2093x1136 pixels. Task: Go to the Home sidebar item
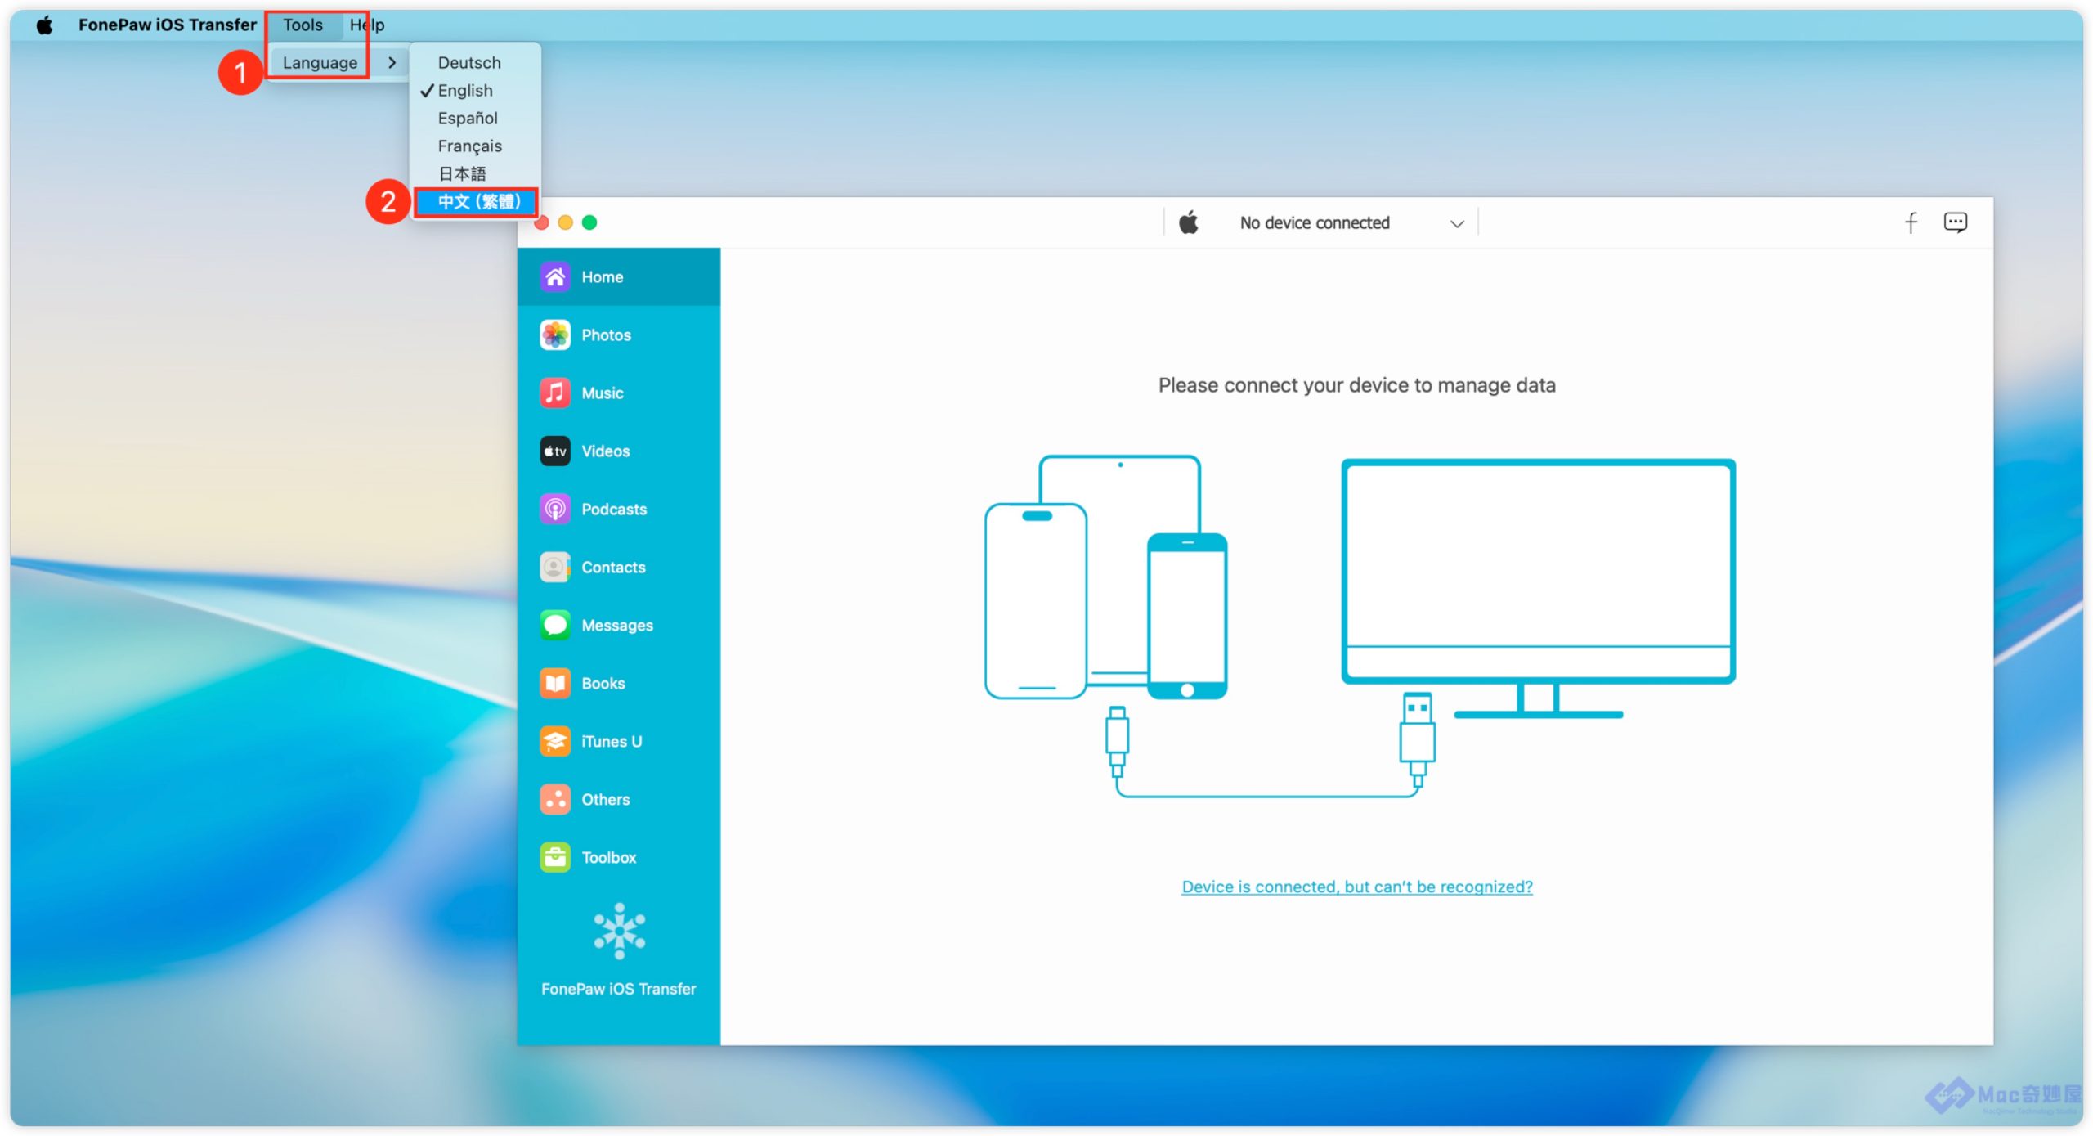[x=603, y=277]
